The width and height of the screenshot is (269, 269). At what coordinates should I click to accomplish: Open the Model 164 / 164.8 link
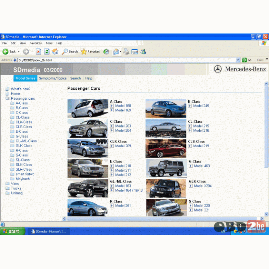(x=129, y=190)
